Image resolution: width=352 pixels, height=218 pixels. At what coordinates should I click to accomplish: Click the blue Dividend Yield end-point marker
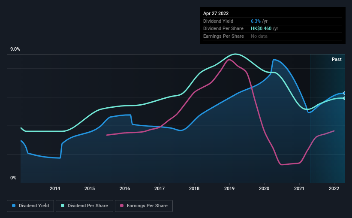click(x=344, y=93)
